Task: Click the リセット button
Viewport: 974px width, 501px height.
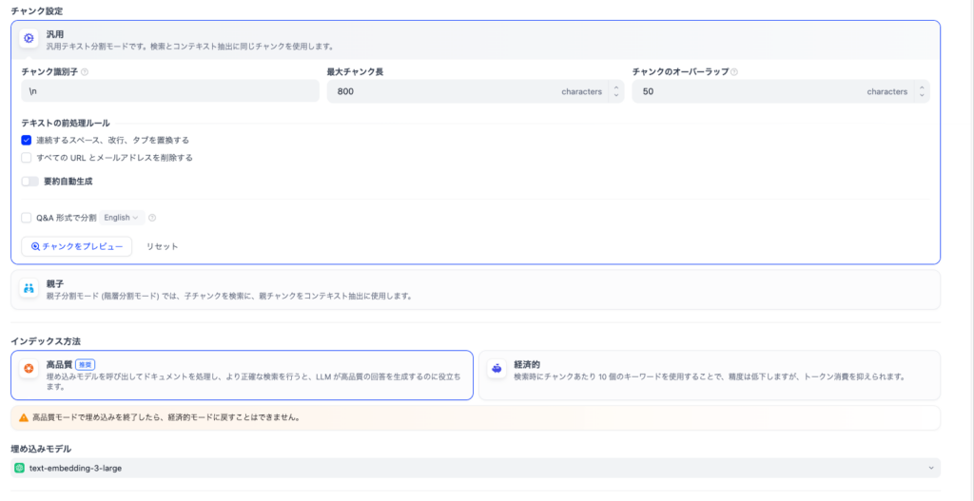Action: pyautogui.click(x=162, y=246)
